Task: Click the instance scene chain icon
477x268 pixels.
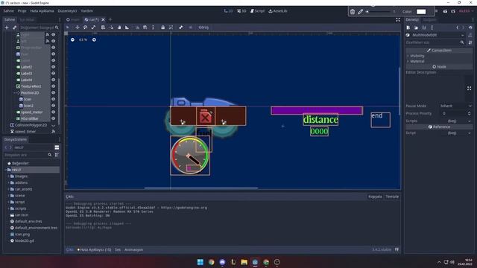Action: click(x=14, y=28)
